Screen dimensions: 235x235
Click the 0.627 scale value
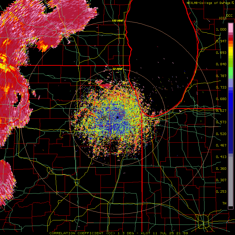(x=221, y=111)
